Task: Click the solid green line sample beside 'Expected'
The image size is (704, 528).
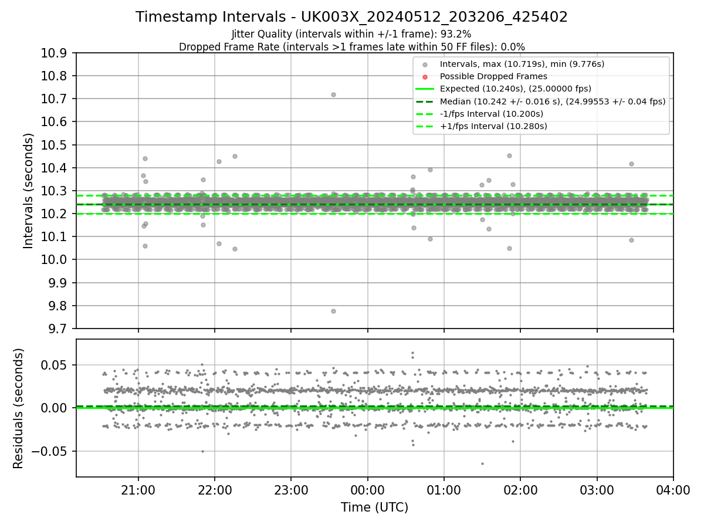Action: [425, 89]
